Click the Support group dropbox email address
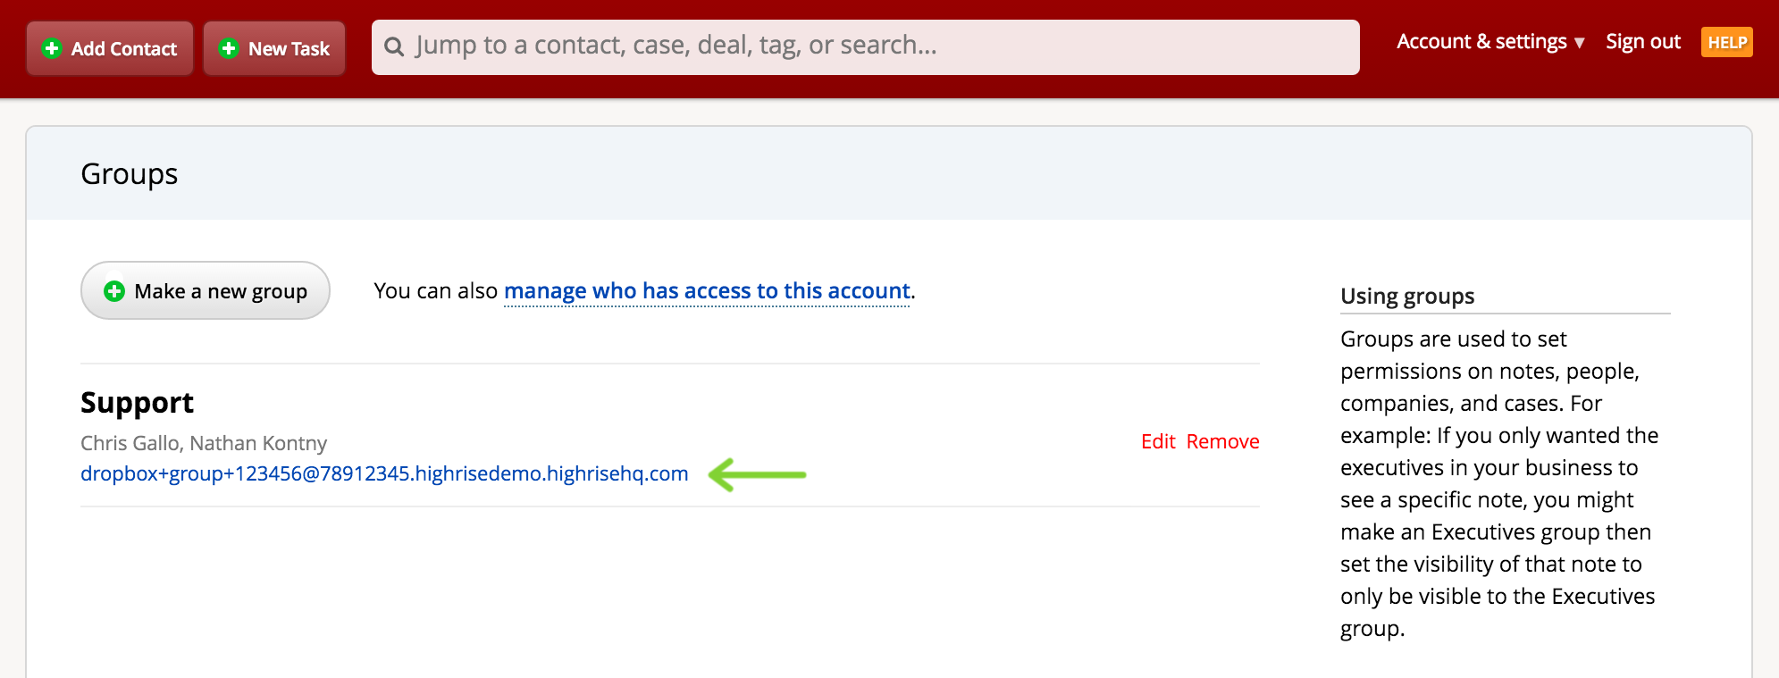The image size is (1779, 678). tap(384, 473)
